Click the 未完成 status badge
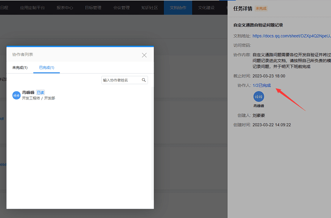 261,9
